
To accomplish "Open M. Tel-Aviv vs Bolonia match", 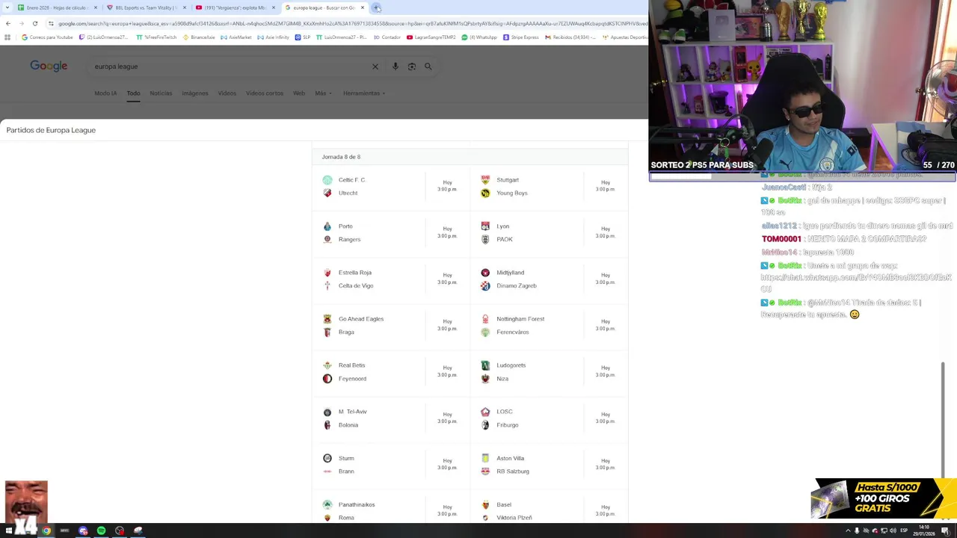I will click(x=391, y=418).
